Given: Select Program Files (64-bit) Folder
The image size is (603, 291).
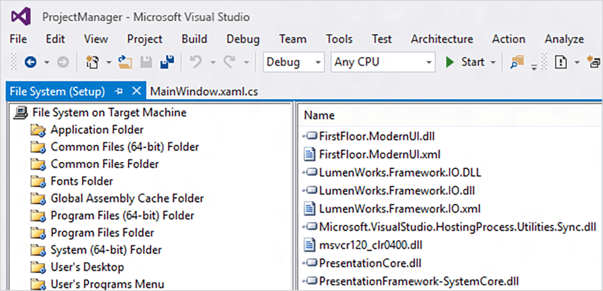Looking at the screenshot, I should pyautogui.click(x=122, y=216).
